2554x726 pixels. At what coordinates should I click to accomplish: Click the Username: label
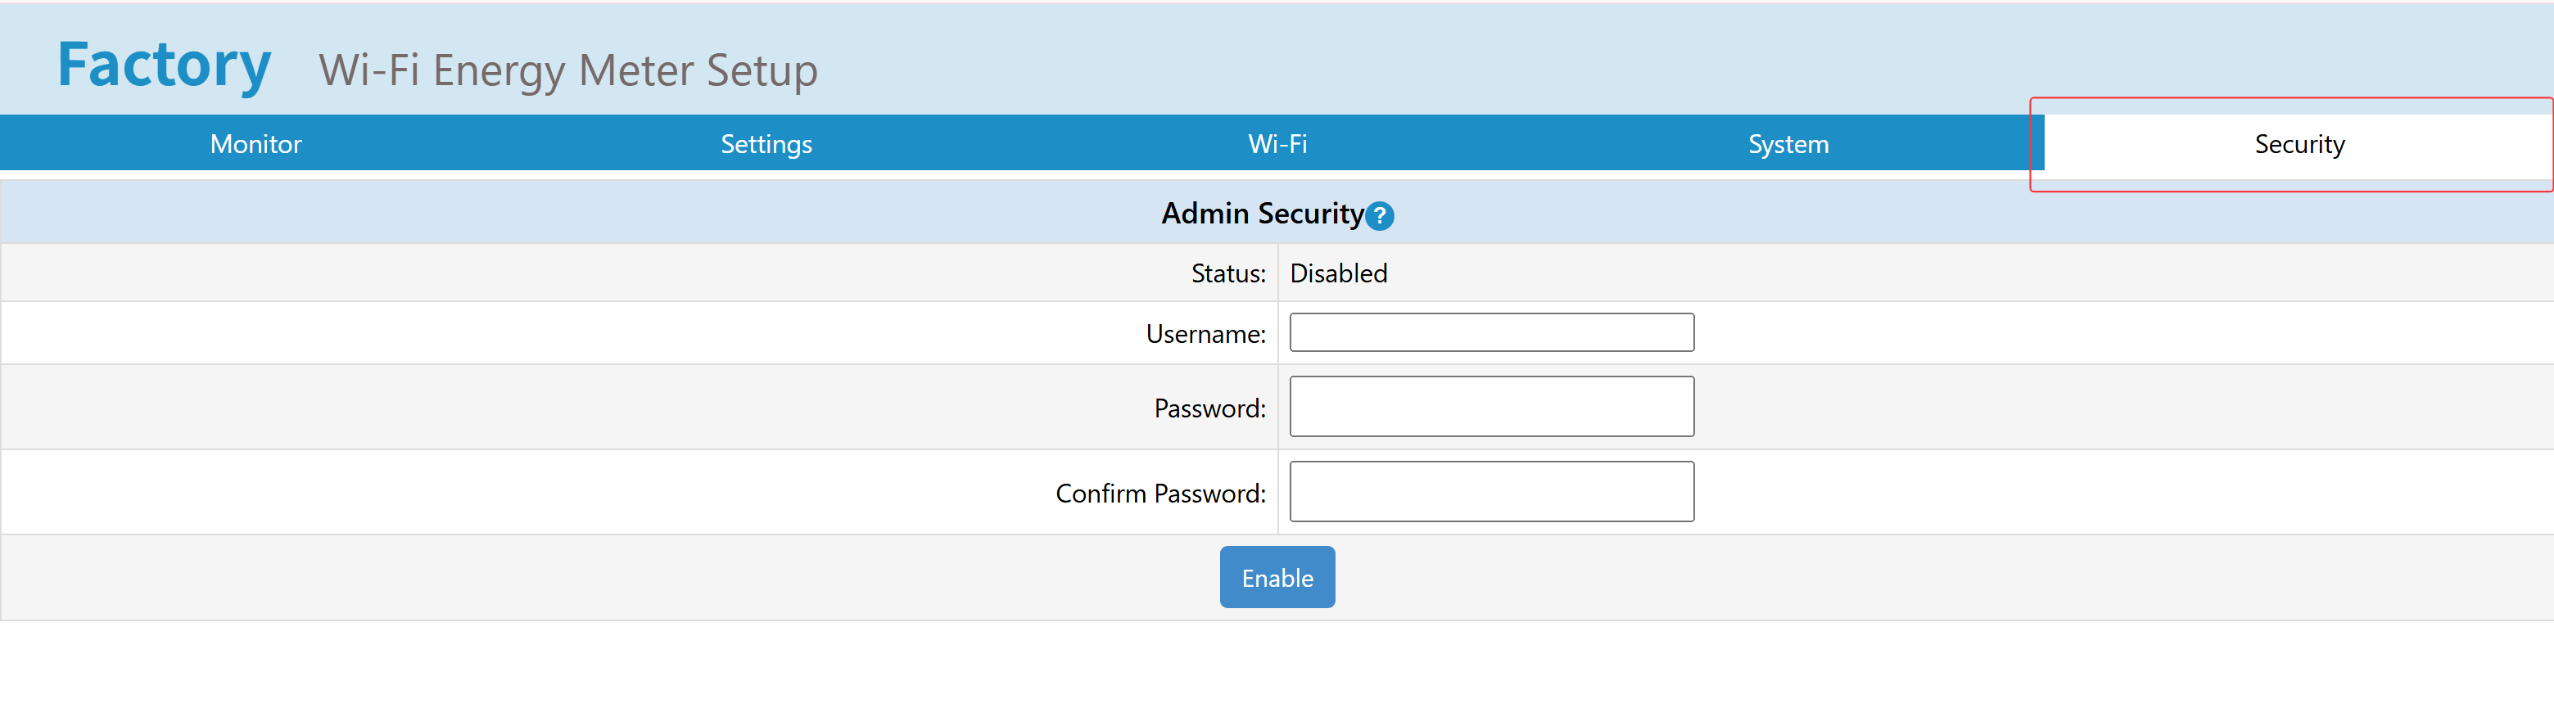[1205, 334]
